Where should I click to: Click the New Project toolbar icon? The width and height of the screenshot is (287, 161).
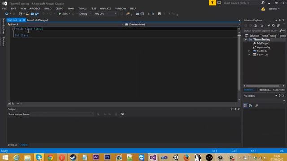[x=20, y=14]
